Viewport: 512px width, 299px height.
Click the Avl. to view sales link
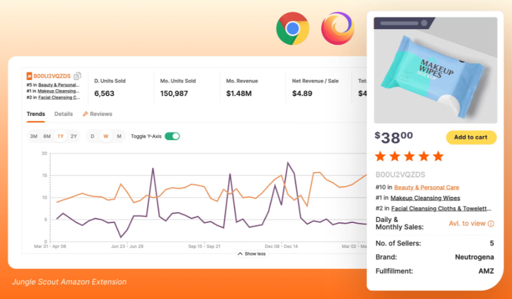[467, 224]
